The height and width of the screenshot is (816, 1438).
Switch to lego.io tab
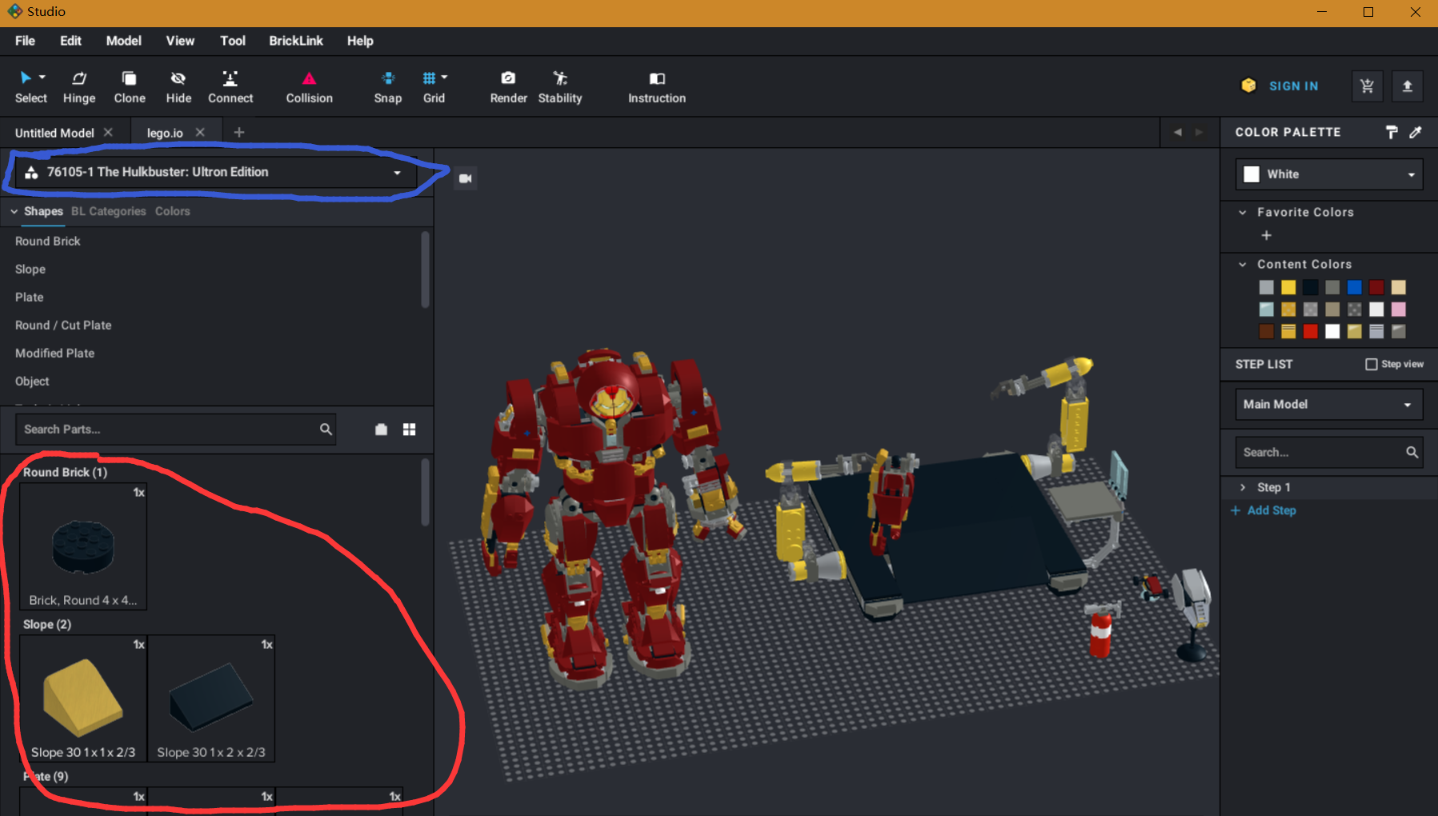165,133
